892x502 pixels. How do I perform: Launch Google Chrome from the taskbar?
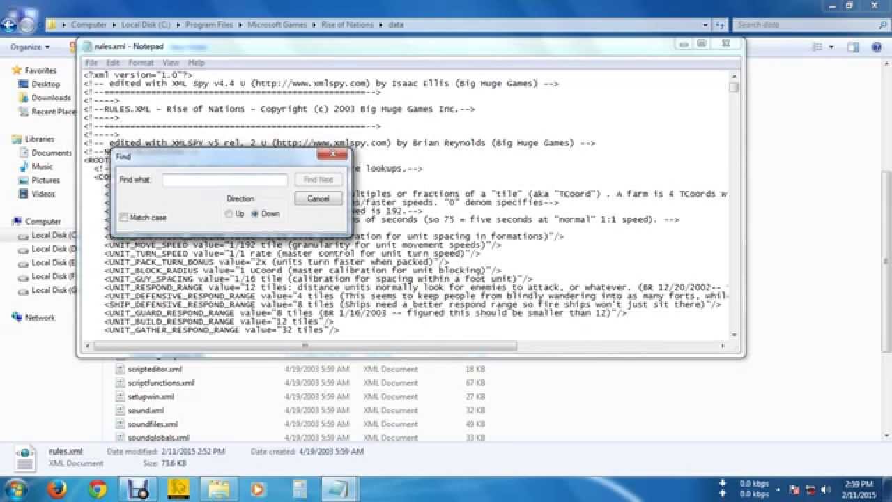pos(98,488)
